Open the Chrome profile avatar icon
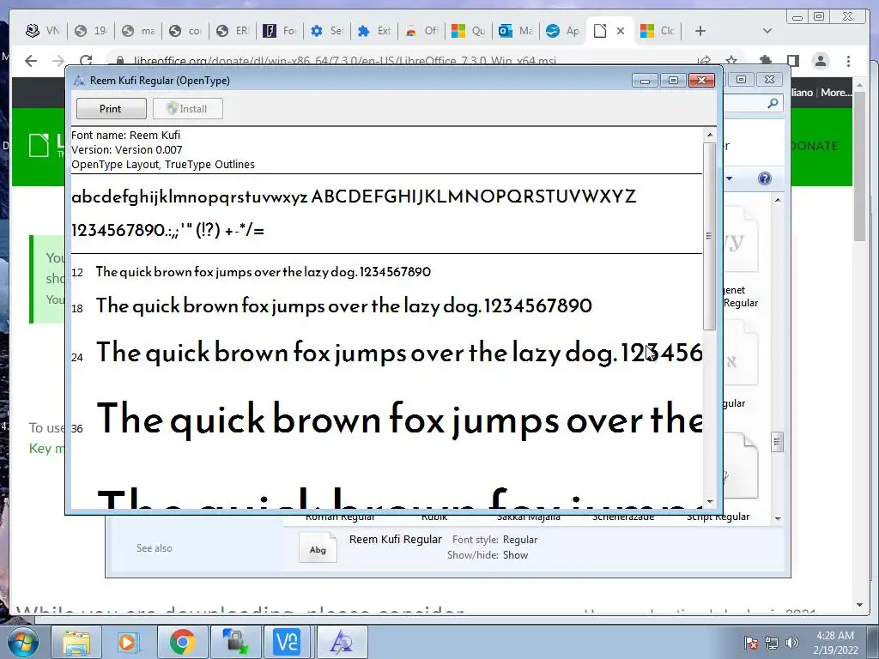 [x=821, y=61]
